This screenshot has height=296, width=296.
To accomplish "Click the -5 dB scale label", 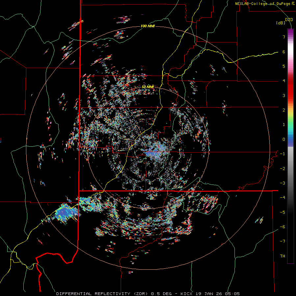I will coord(283,212).
